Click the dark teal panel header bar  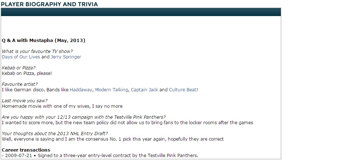coord(141,12)
